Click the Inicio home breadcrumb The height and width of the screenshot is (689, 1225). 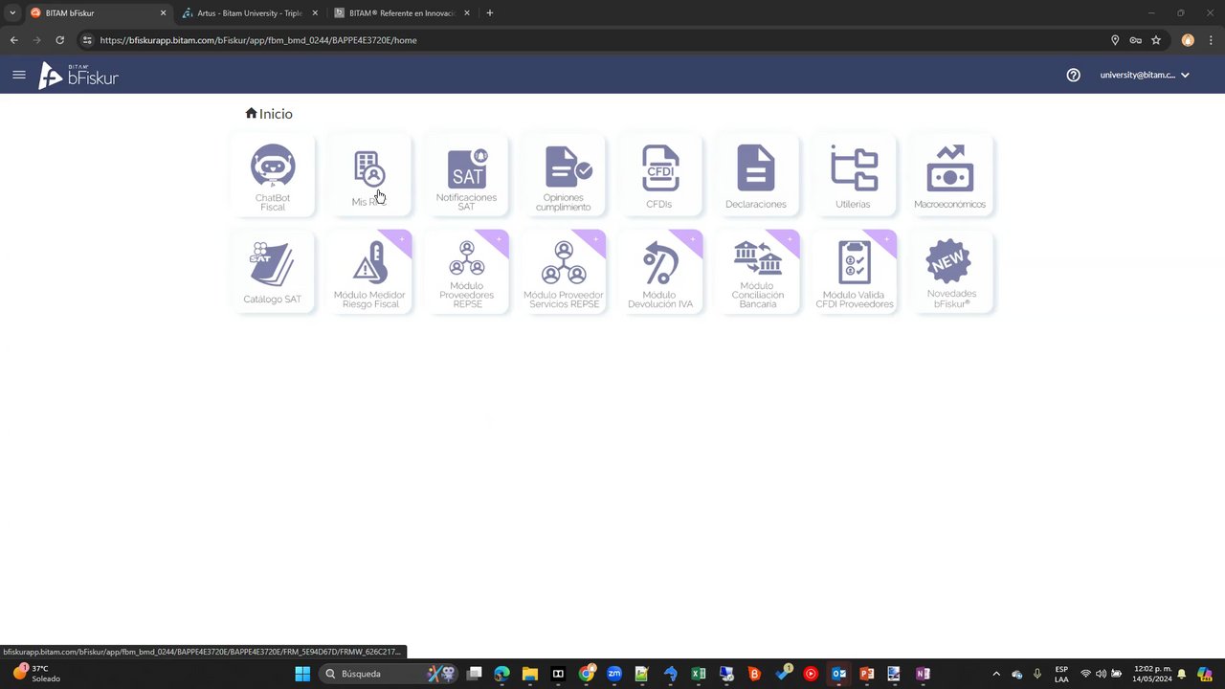coord(269,114)
